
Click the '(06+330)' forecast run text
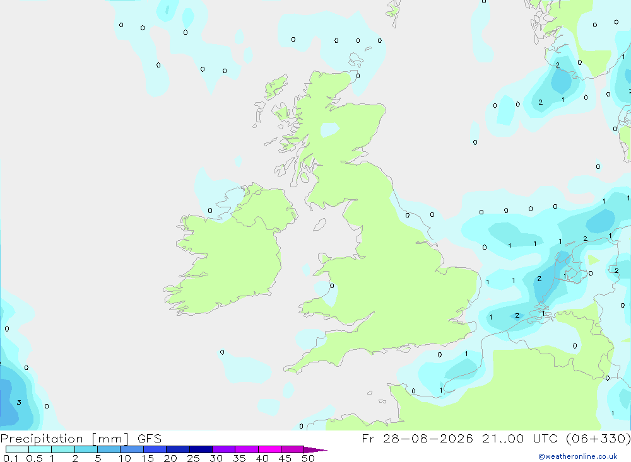click(x=598, y=438)
